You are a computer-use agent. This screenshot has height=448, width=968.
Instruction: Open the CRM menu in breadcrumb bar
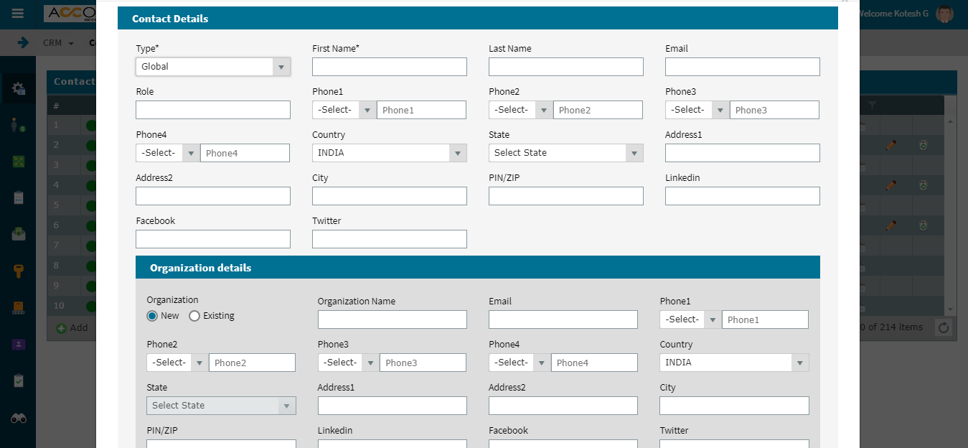tap(58, 43)
